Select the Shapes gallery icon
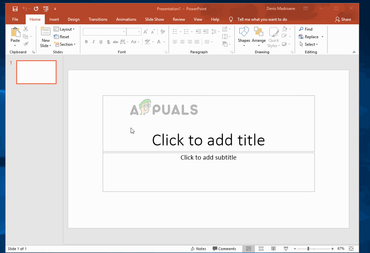This screenshot has width=370, height=253. point(244,32)
